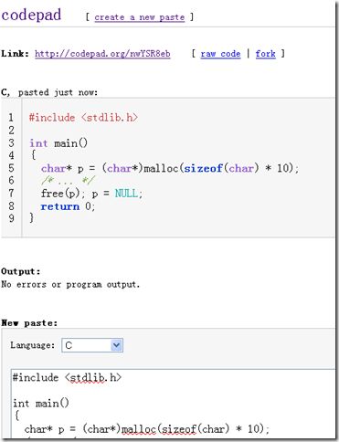The height and width of the screenshot is (442, 339).
Task: Click the "return 0;" statement in listing
Action: pos(68,206)
